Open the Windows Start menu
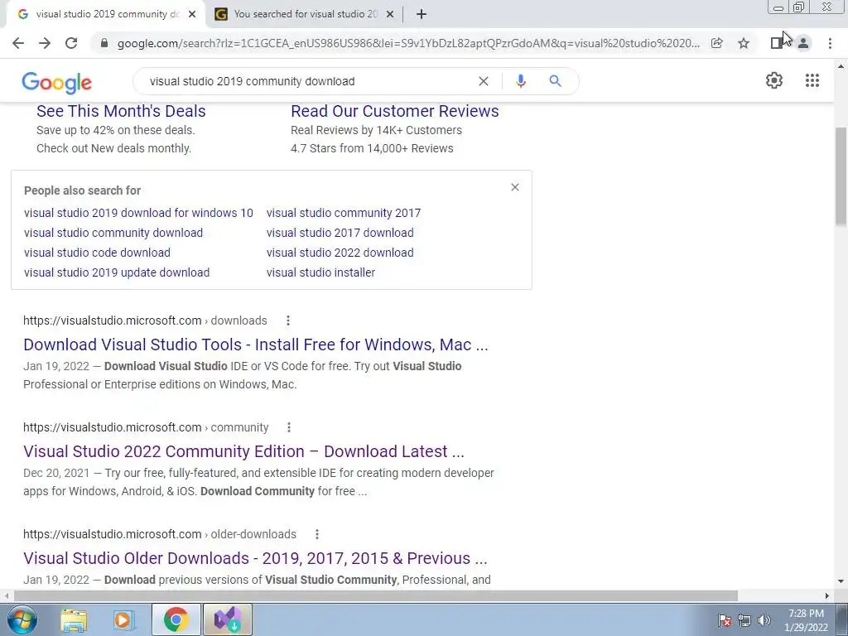Screen dimensions: 848x636 [22, 619]
